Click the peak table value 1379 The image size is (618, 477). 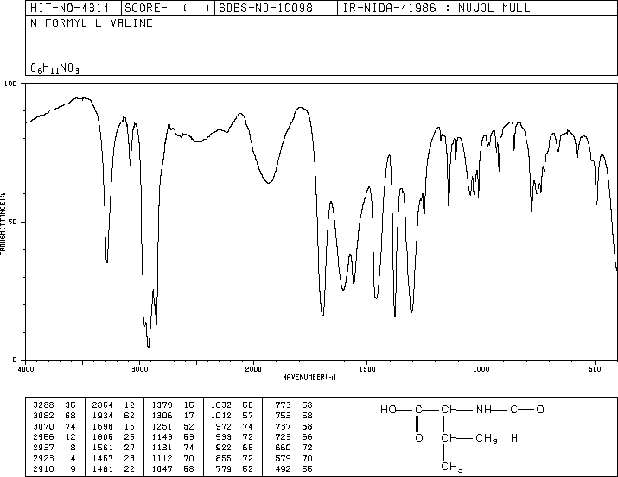pyautogui.click(x=162, y=405)
